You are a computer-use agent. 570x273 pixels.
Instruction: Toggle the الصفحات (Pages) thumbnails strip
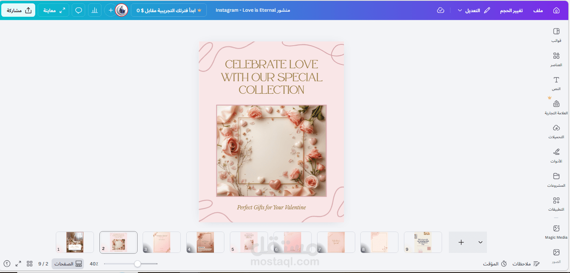[68, 264]
